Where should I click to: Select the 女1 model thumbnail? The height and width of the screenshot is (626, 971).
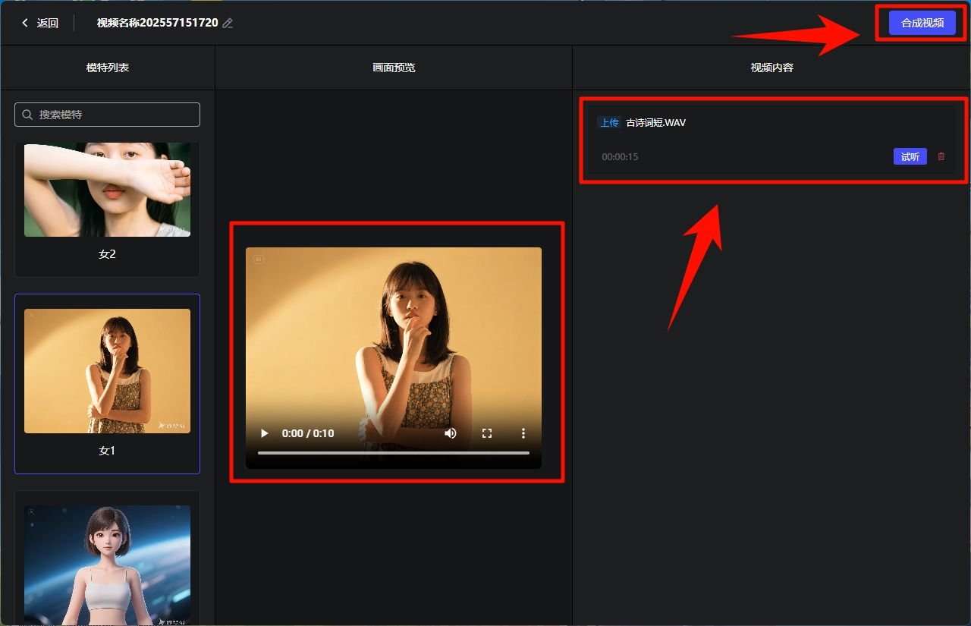coord(107,371)
